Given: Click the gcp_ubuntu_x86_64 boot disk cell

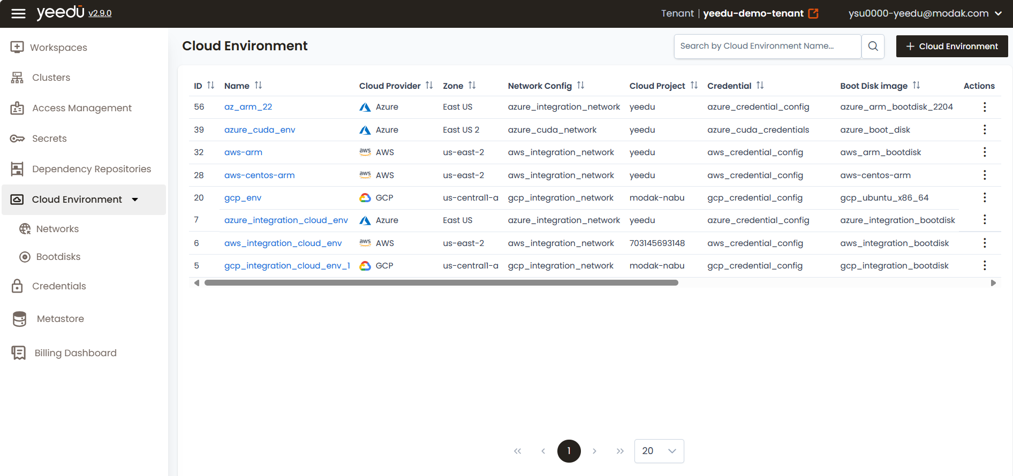Looking at the screenshot, I should pyautogui.click(x=884, y=198).
